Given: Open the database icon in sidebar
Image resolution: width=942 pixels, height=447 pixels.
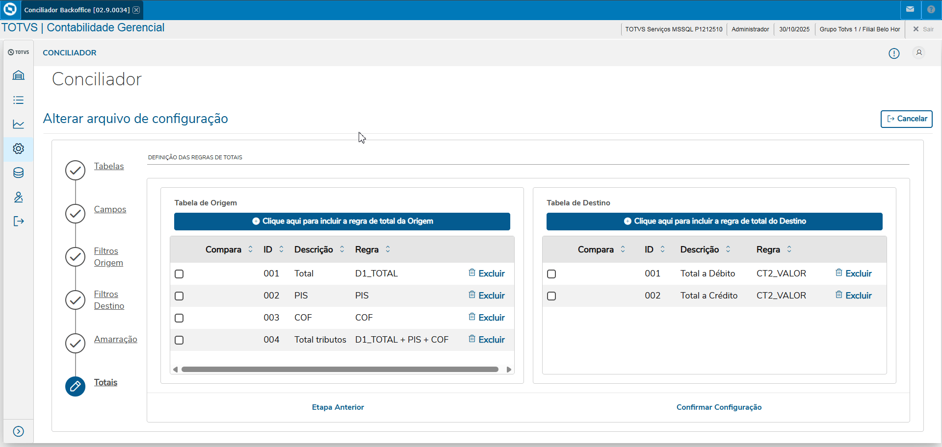Looking at the screenshot, I should tap(19, 173).
